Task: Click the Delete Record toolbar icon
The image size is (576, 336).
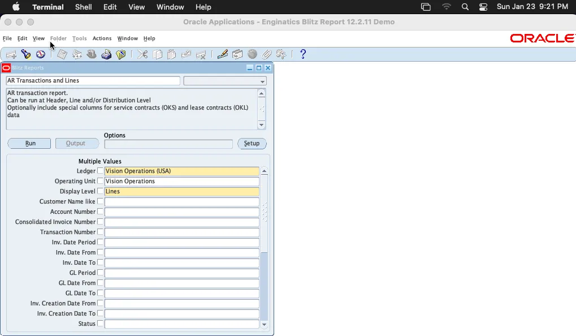Action: coord(201,54)
